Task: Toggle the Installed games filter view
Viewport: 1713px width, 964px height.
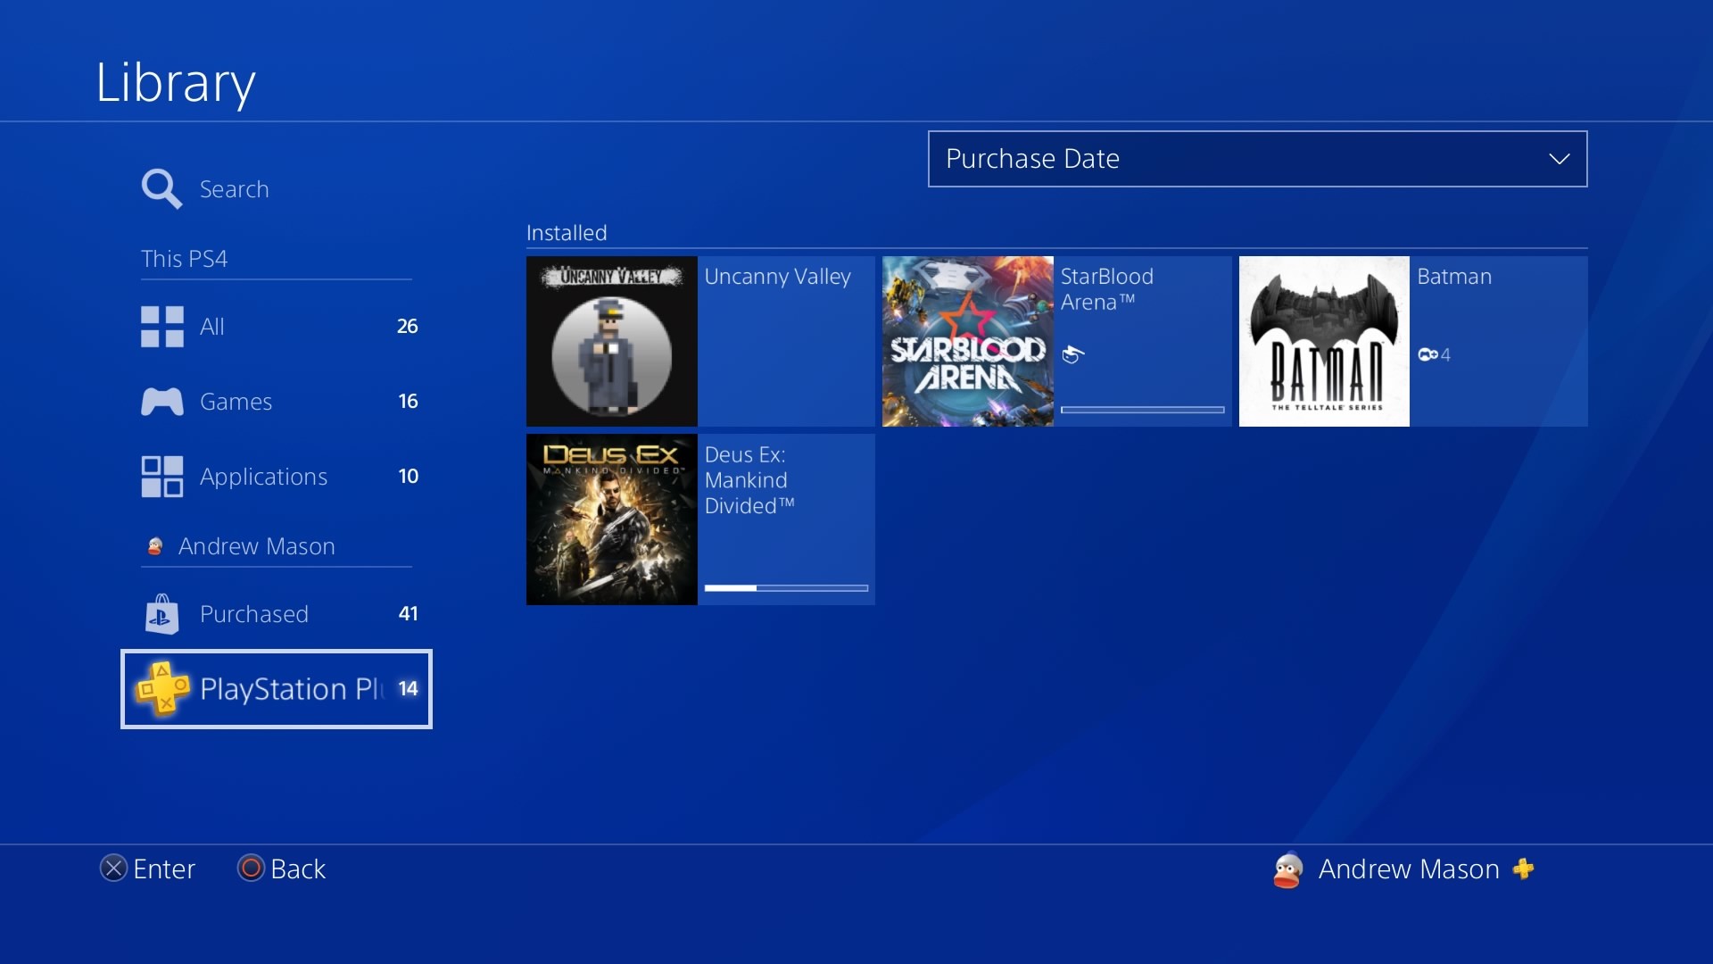Action: click(x=566, y=232)
